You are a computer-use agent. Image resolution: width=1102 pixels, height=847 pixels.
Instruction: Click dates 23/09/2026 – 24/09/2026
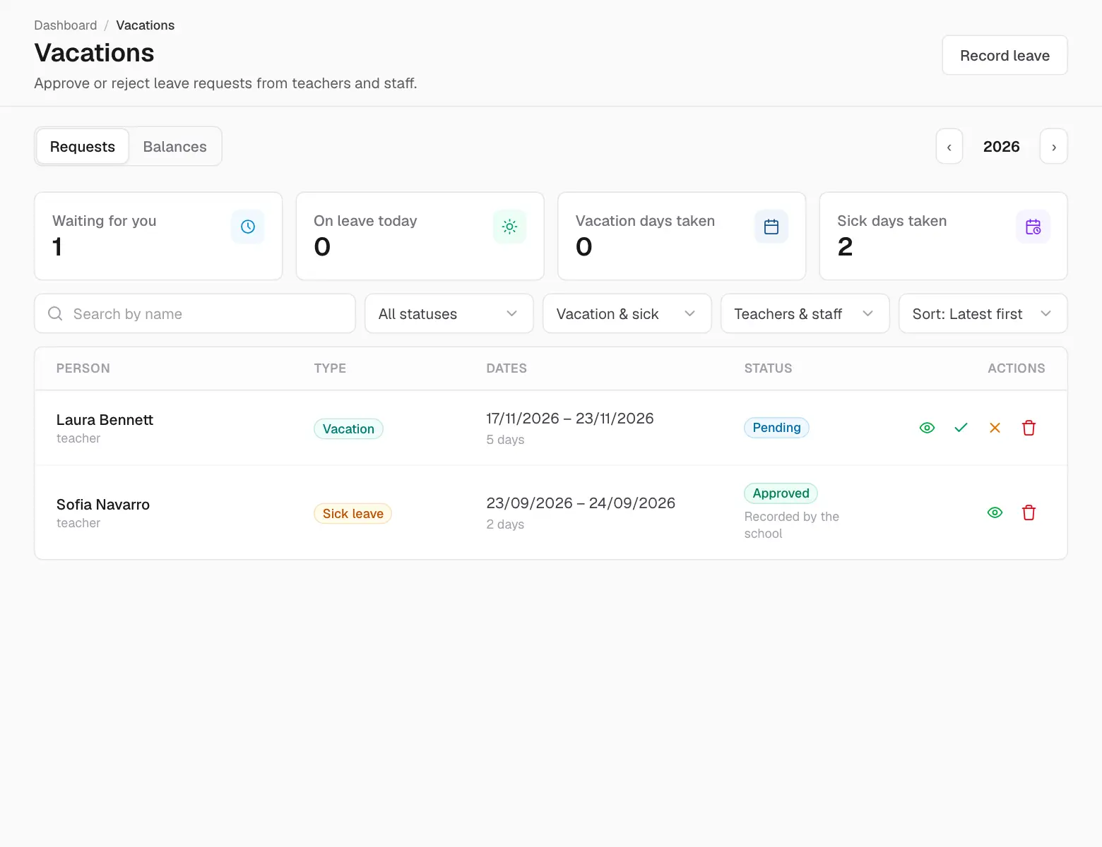click(581, 503)
